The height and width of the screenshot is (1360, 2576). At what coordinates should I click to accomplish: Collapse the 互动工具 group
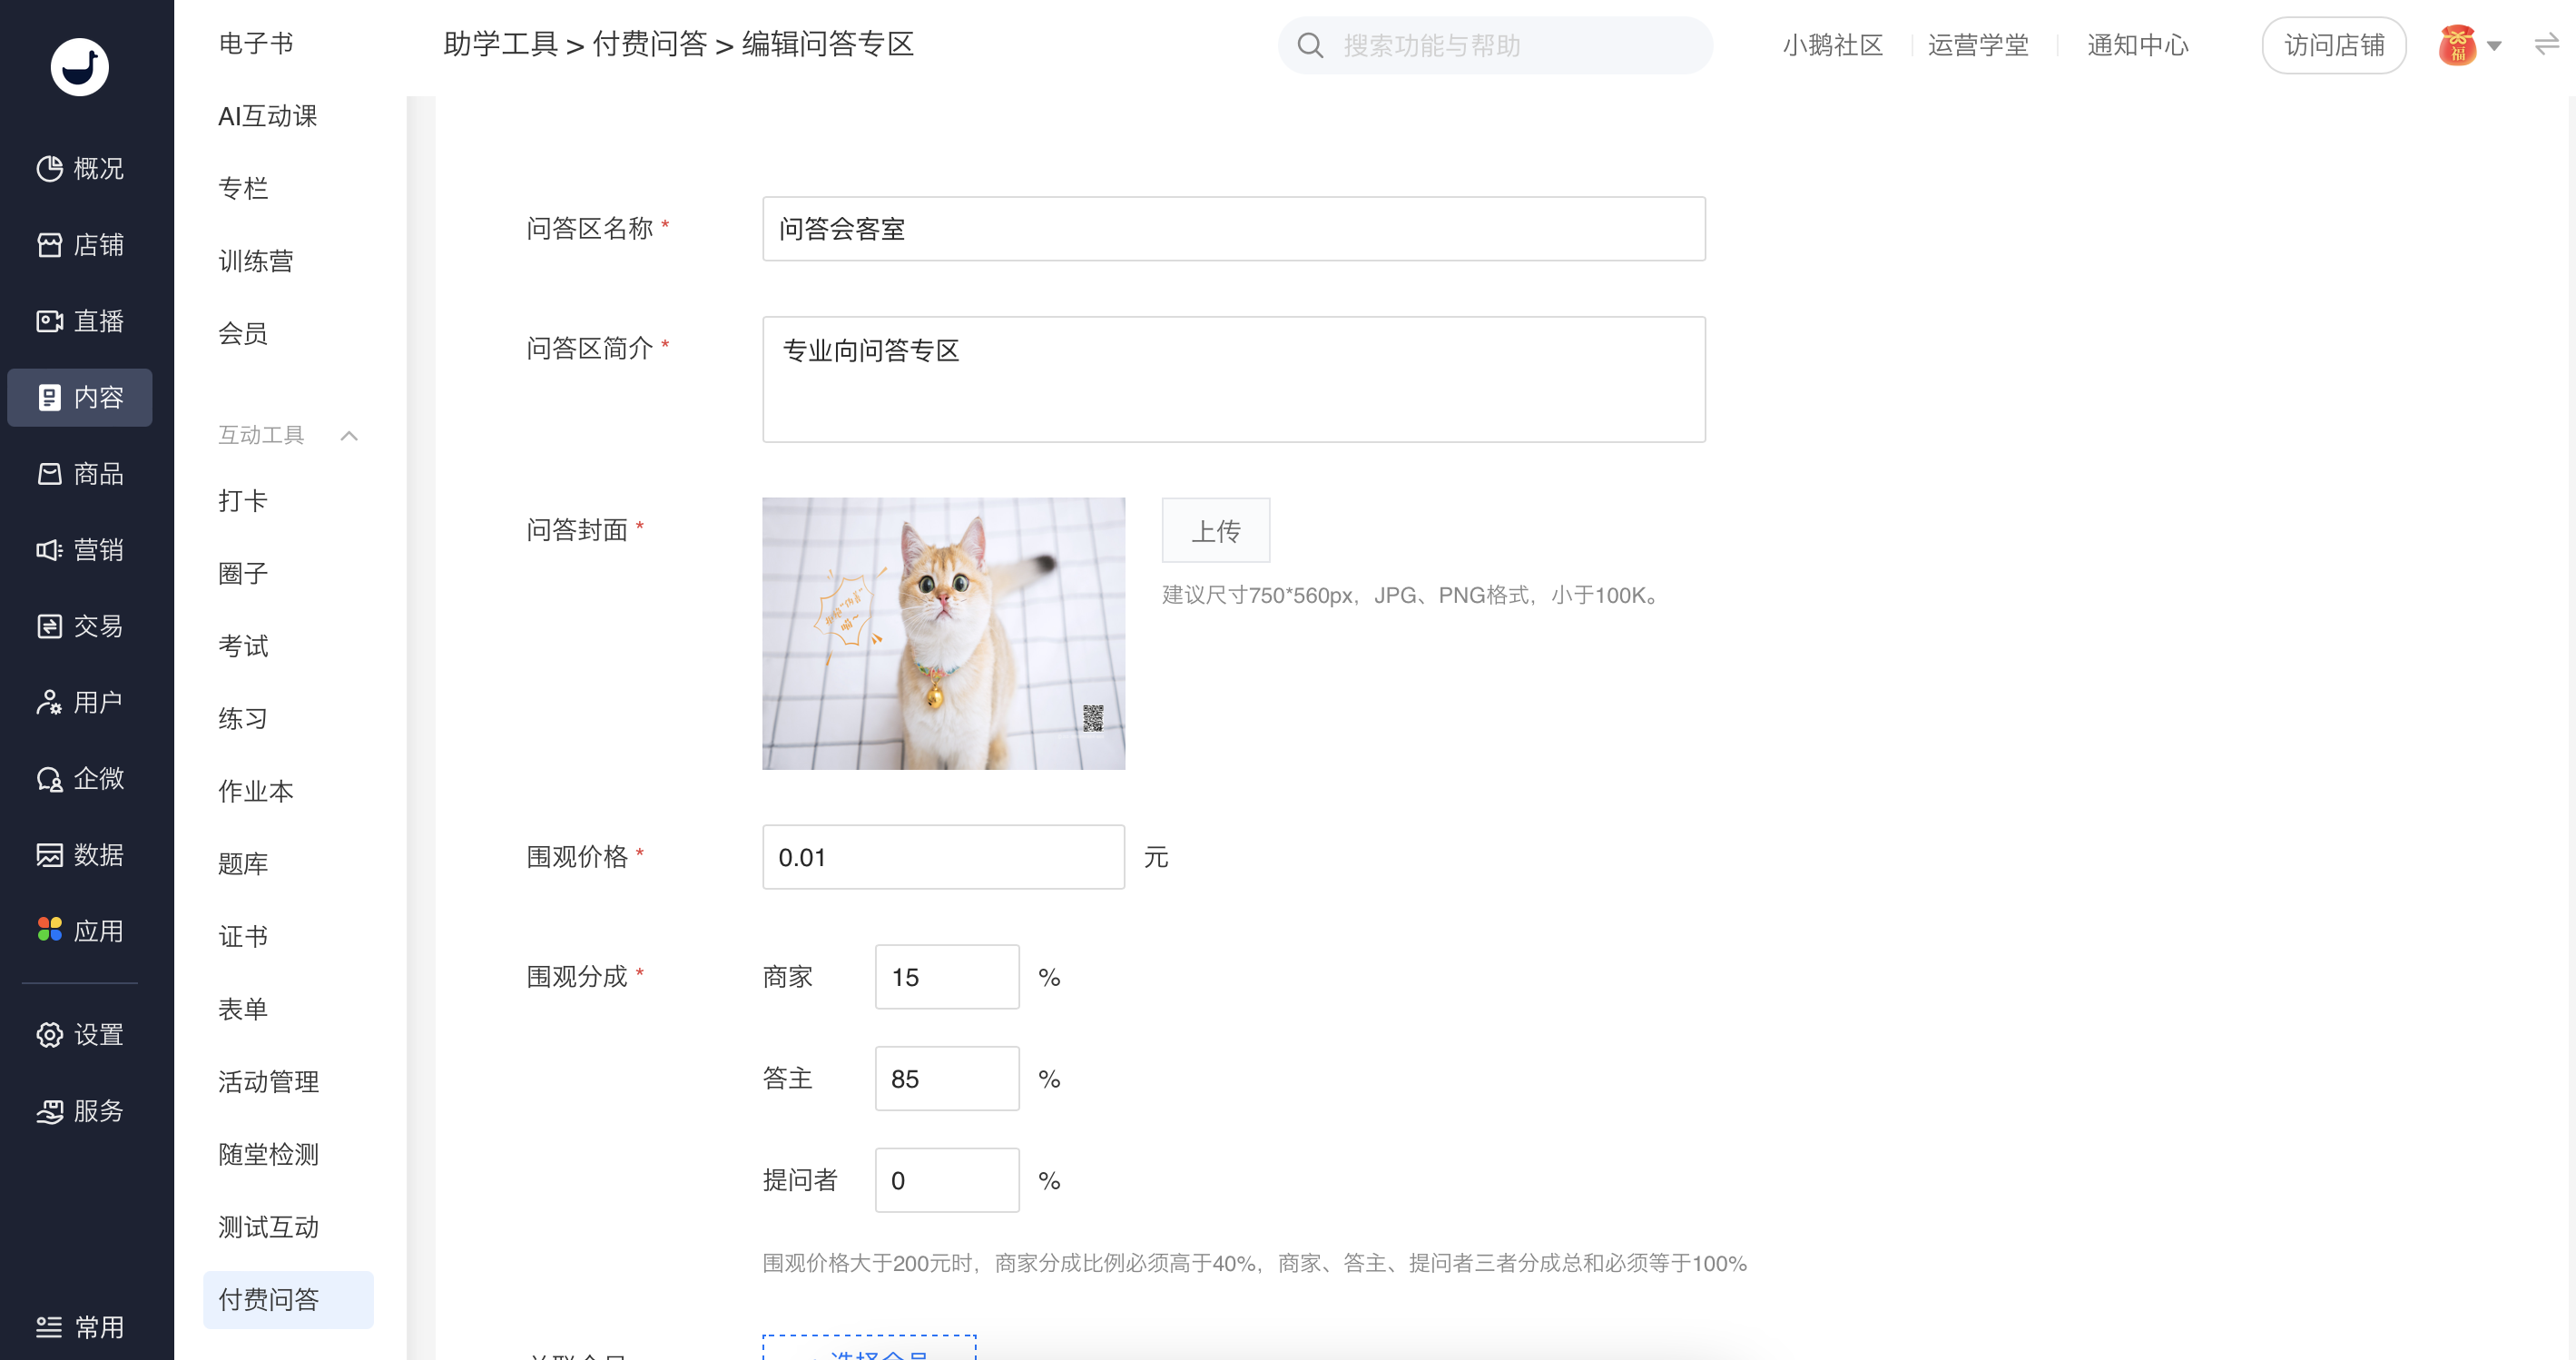point(349,435)
